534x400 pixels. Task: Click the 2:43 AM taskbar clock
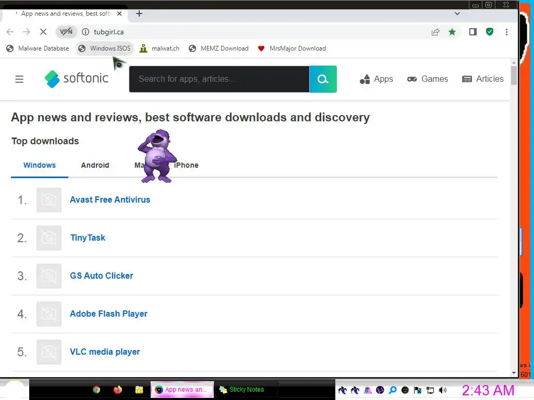(x=488, y=390)
